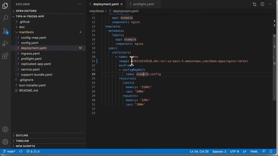Change indentation via Spaces: 2

point(219,152)
